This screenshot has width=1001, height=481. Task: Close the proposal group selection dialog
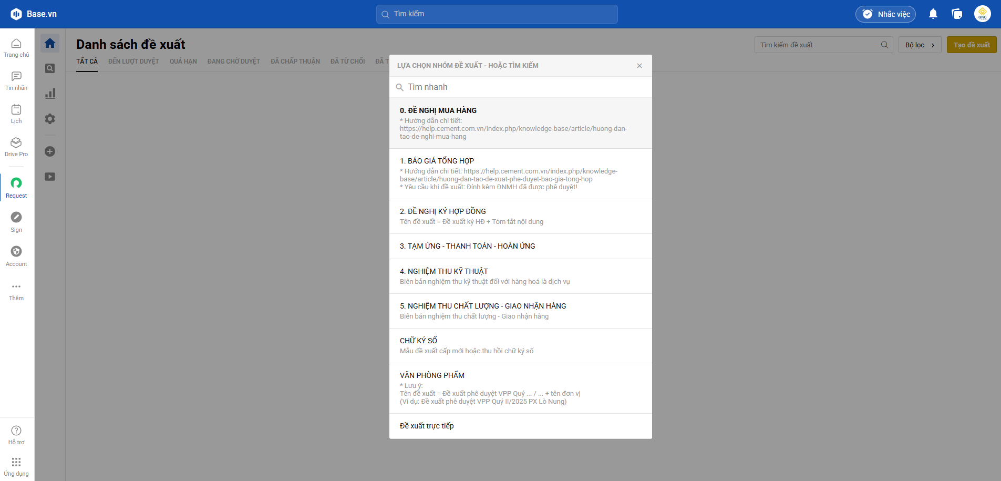coord(639,66)
